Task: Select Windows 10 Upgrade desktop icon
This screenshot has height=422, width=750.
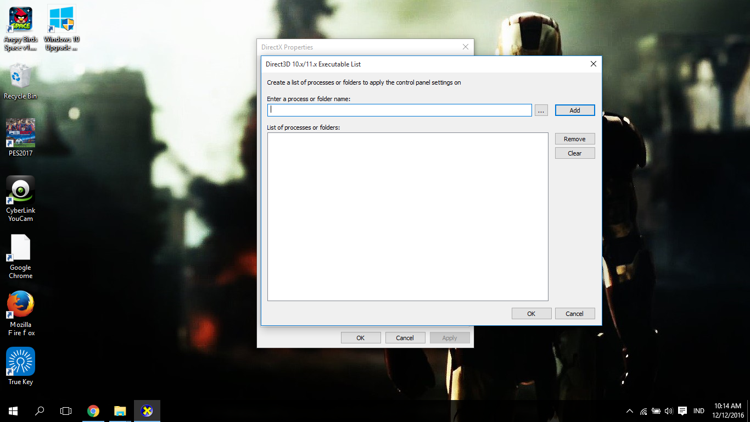Action: (61, 29)
